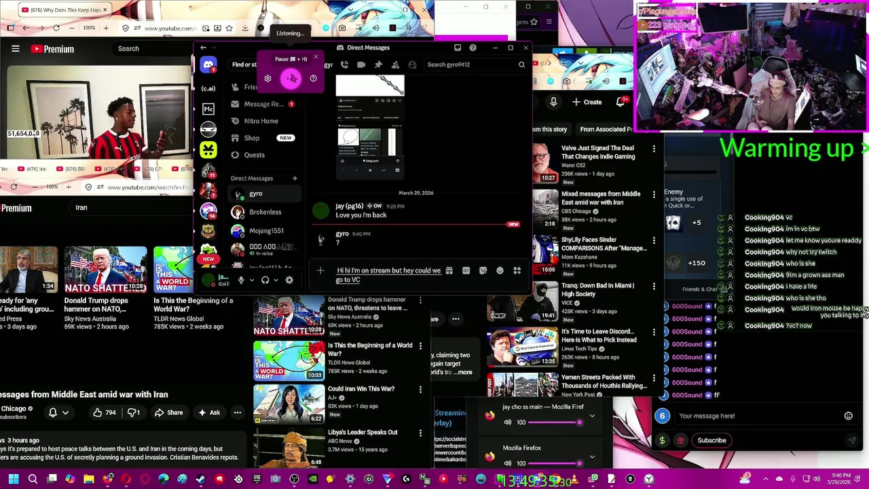Focus Search gyro9412 field in Discord
Viewport: 869px width, 489px height.
pos(475,65)
